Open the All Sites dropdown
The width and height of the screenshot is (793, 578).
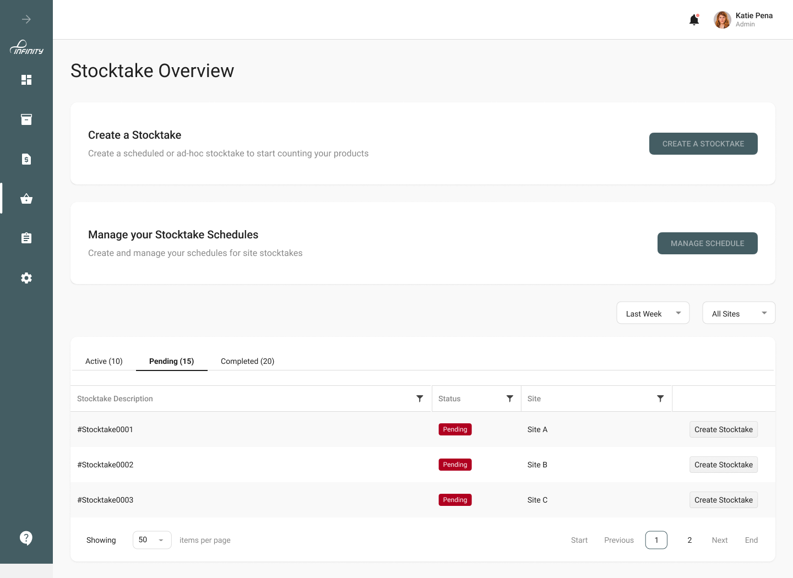(739, 313)
